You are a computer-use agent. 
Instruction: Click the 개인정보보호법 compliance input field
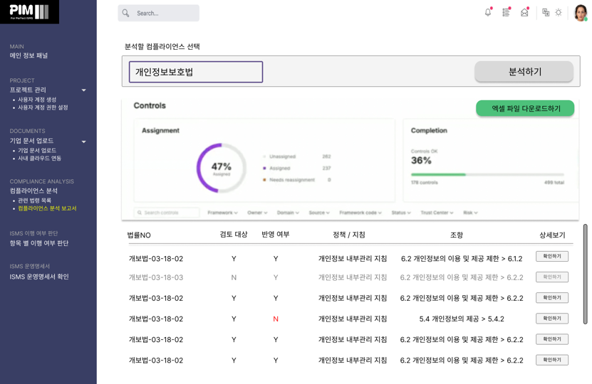(x=196, y=72)
